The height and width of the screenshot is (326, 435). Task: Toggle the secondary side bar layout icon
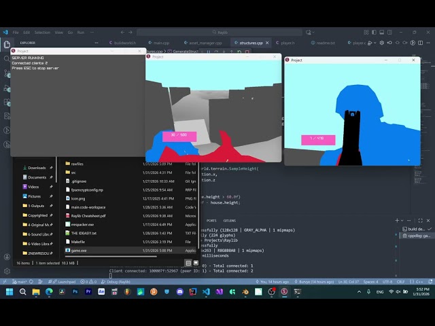(389, 33)
